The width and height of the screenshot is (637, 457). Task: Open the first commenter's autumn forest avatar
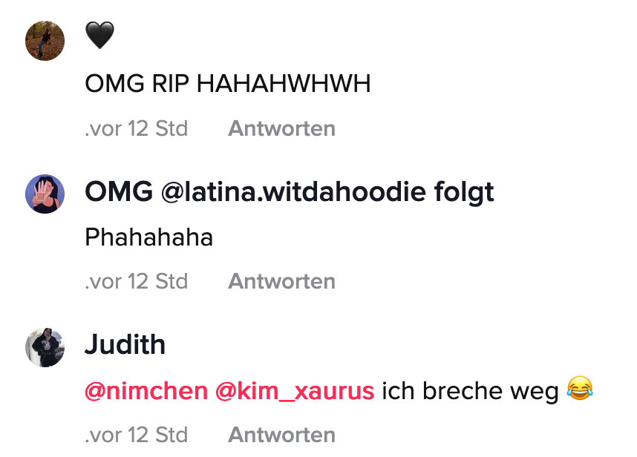(x=45, y=41)
